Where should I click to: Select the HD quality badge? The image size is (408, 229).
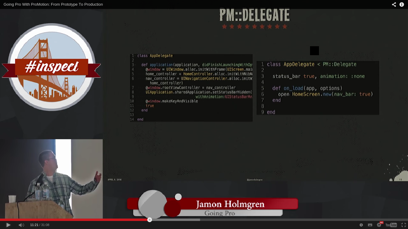point(381,222)
